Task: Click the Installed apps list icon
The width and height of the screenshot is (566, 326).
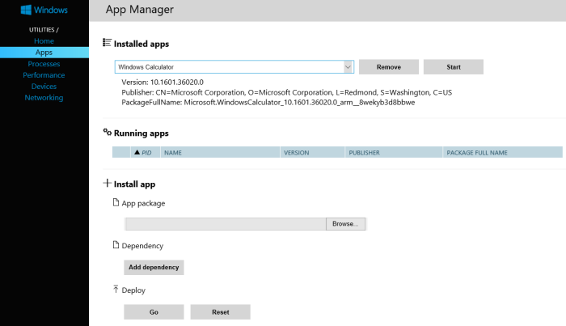Action: (x=107, y=43)
